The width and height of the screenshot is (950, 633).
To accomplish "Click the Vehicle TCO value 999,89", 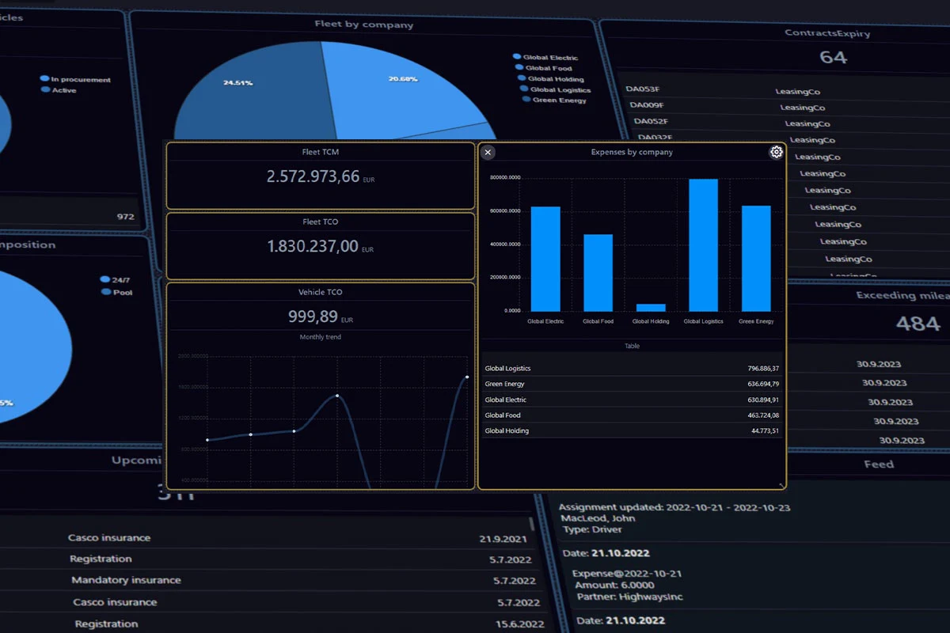I will tap(313, 316).
